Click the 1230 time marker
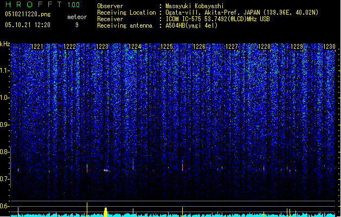This screenshot has width=341, height=217. pos(329,47)
